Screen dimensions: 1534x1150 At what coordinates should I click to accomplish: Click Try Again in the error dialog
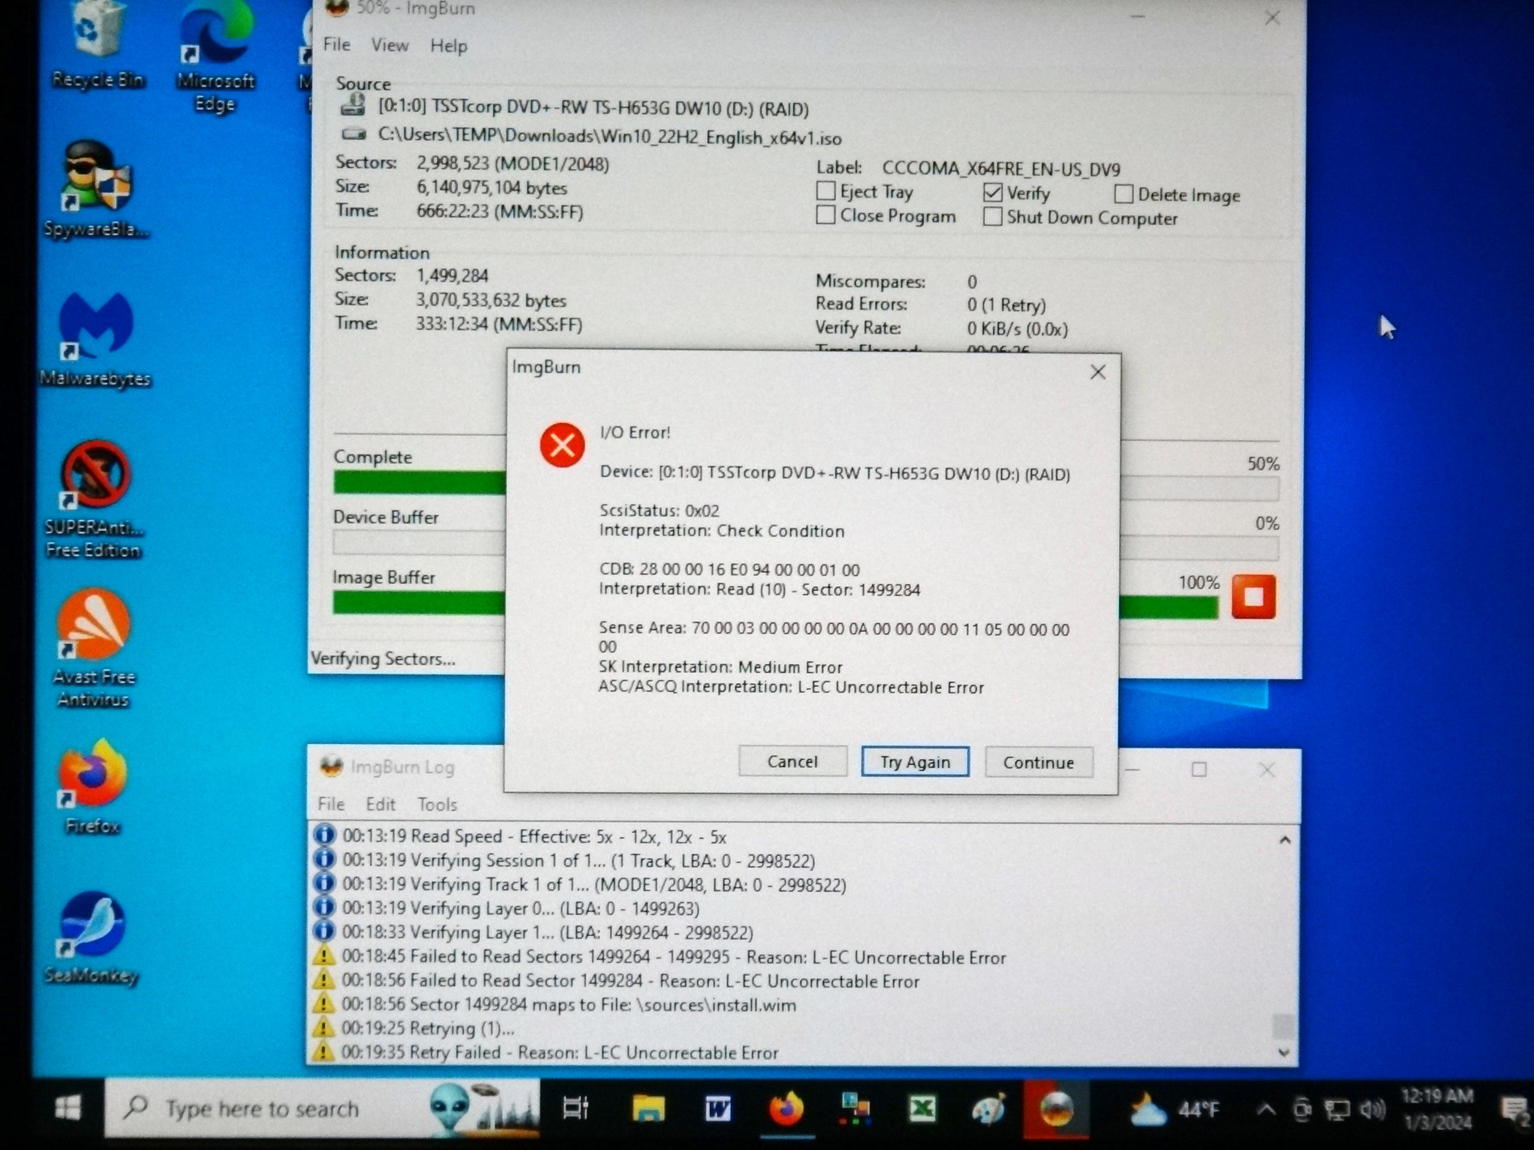pos(915,762)
